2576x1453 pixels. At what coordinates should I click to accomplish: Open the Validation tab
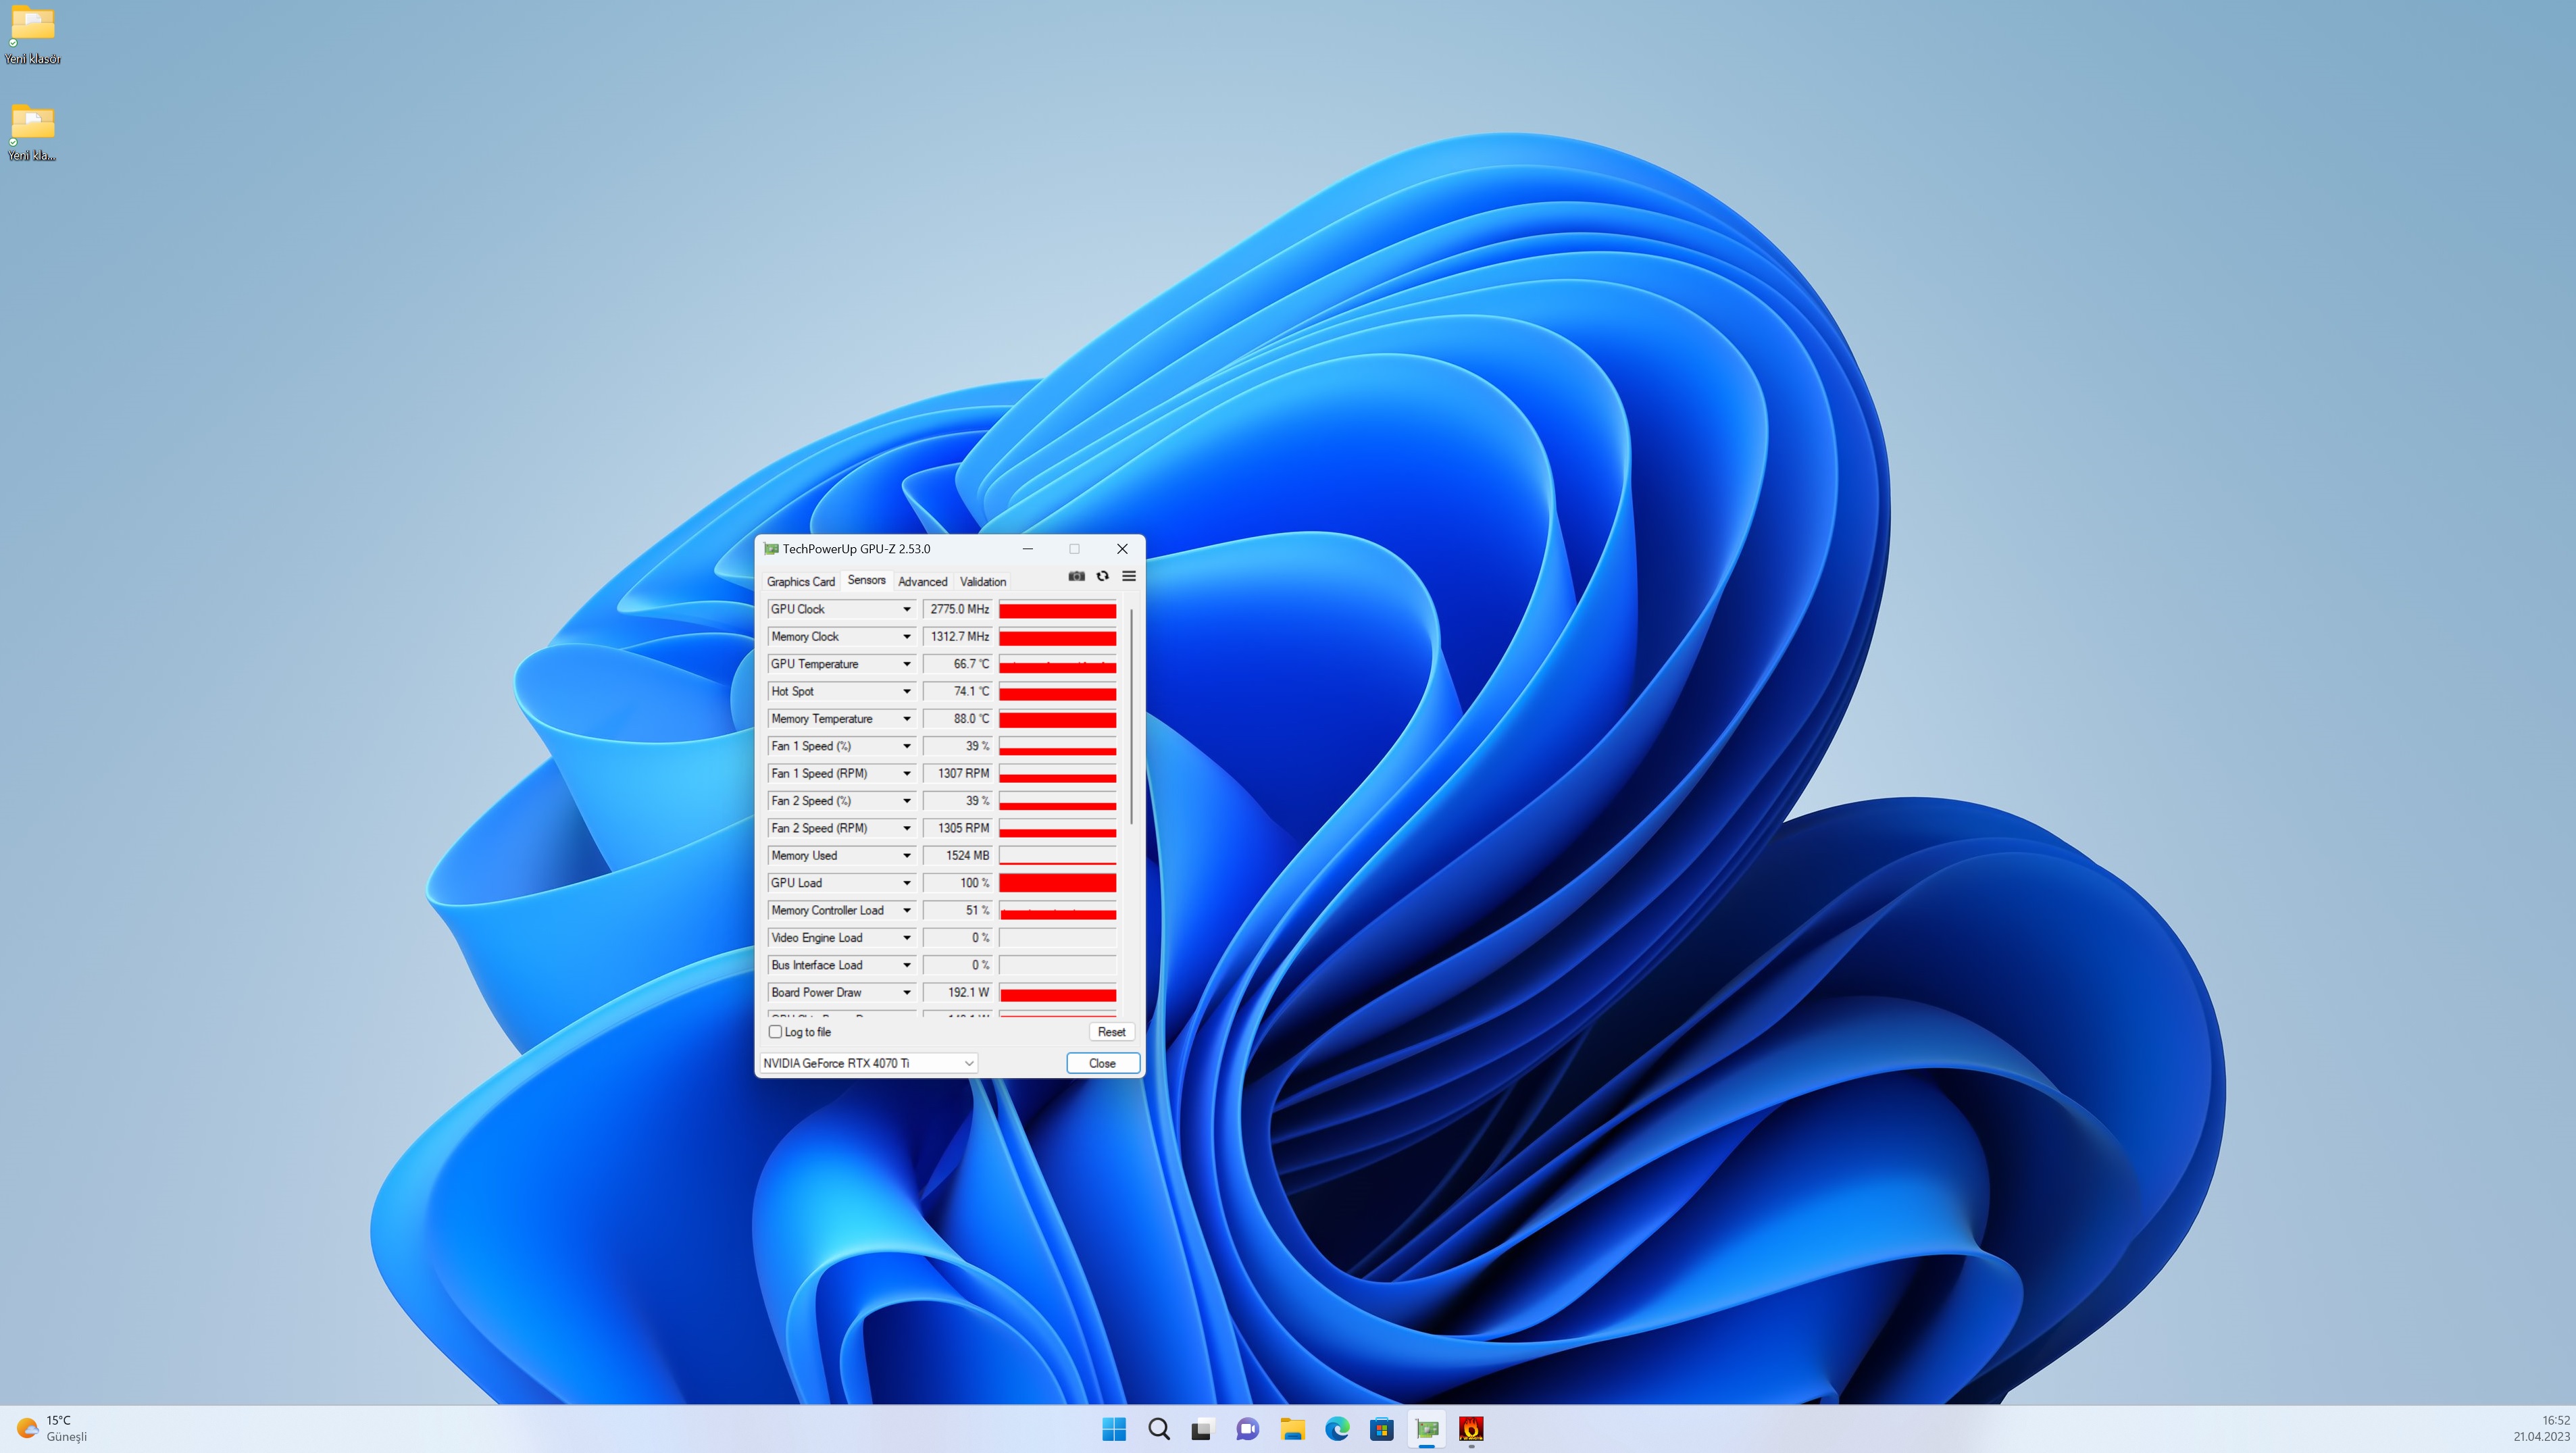[983, 581]
